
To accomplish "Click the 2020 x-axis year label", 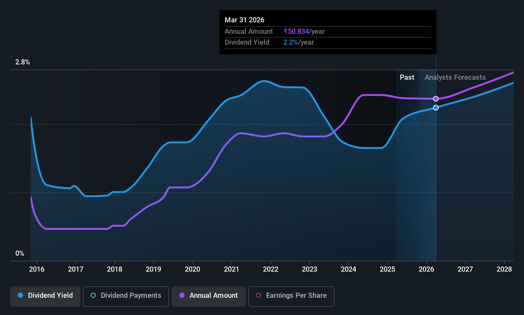I will [x=192, y=269].
